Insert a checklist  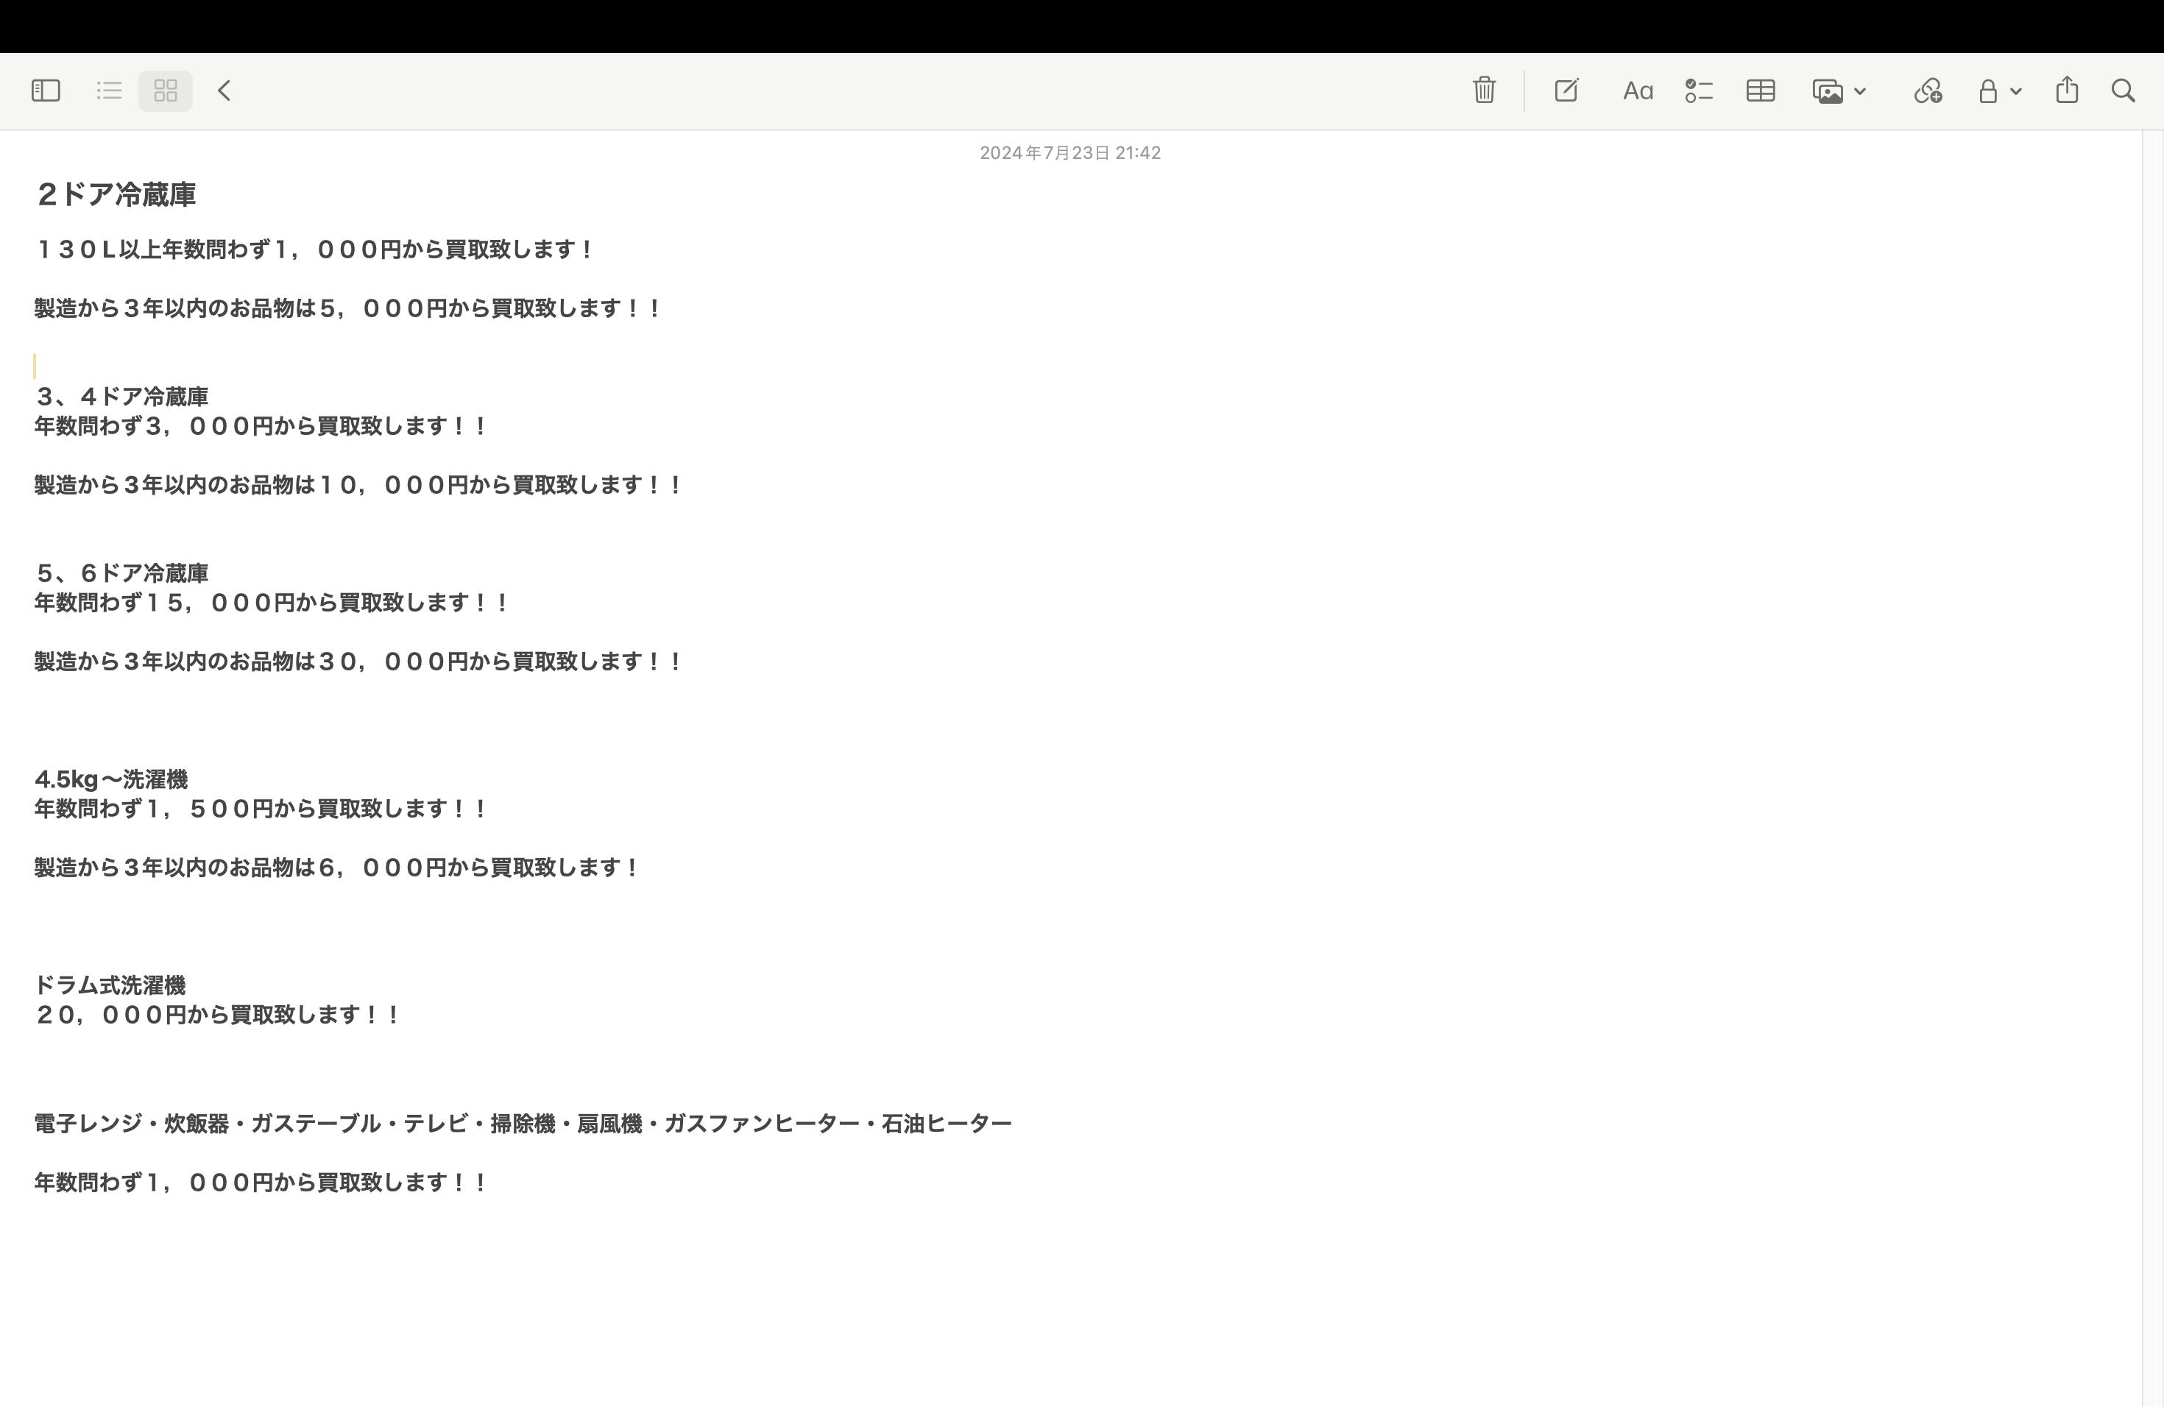coord(1699,91)
